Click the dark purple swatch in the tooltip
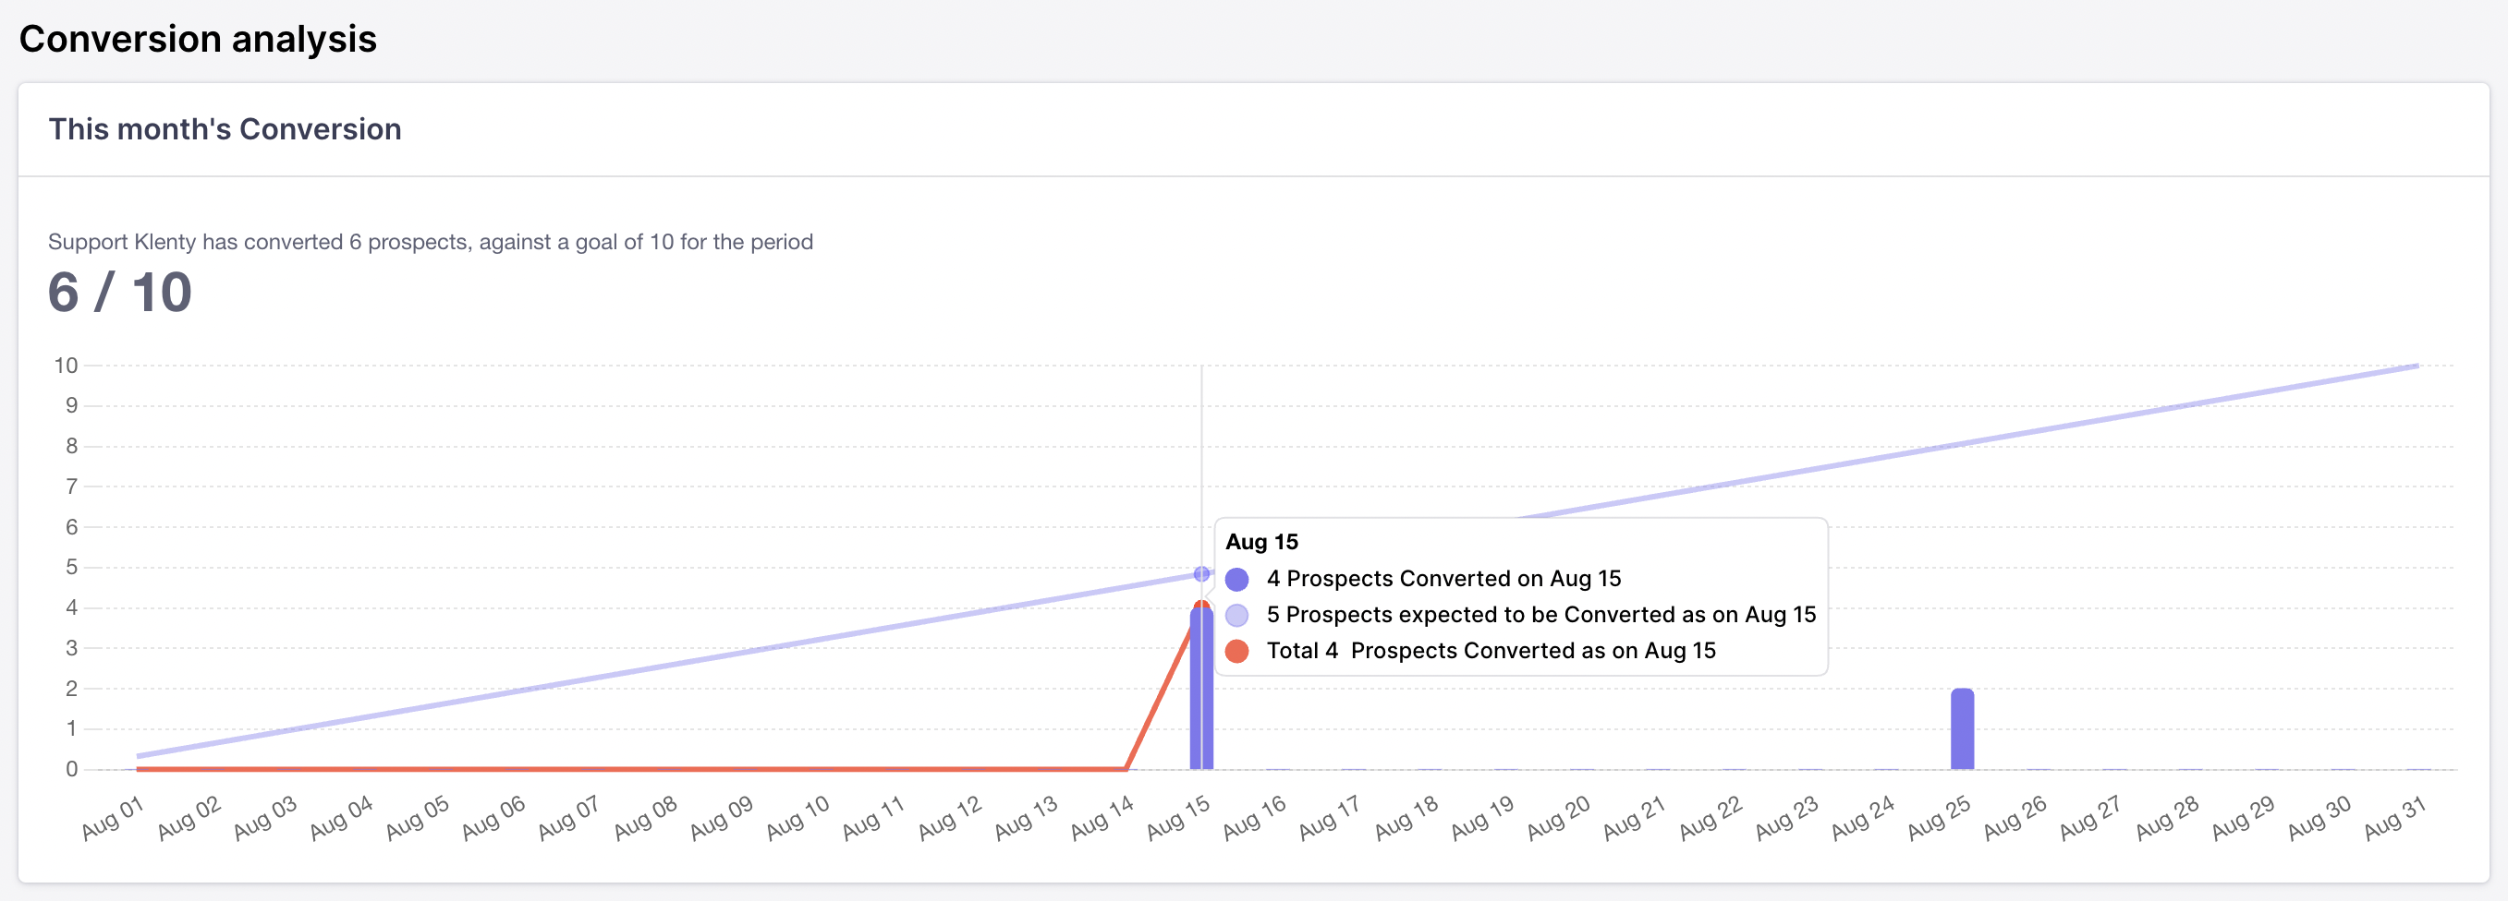 pyautogui.click(x=1236, y=579)
